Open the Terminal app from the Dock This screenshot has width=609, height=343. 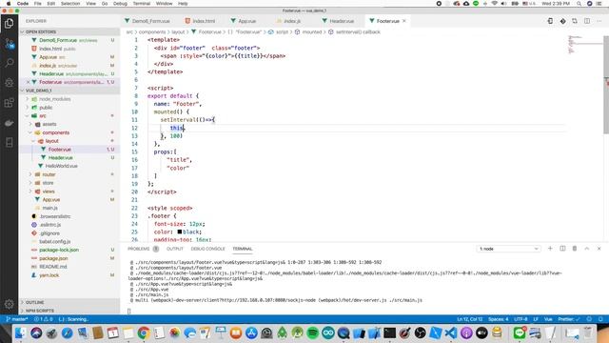click(389, 333)
